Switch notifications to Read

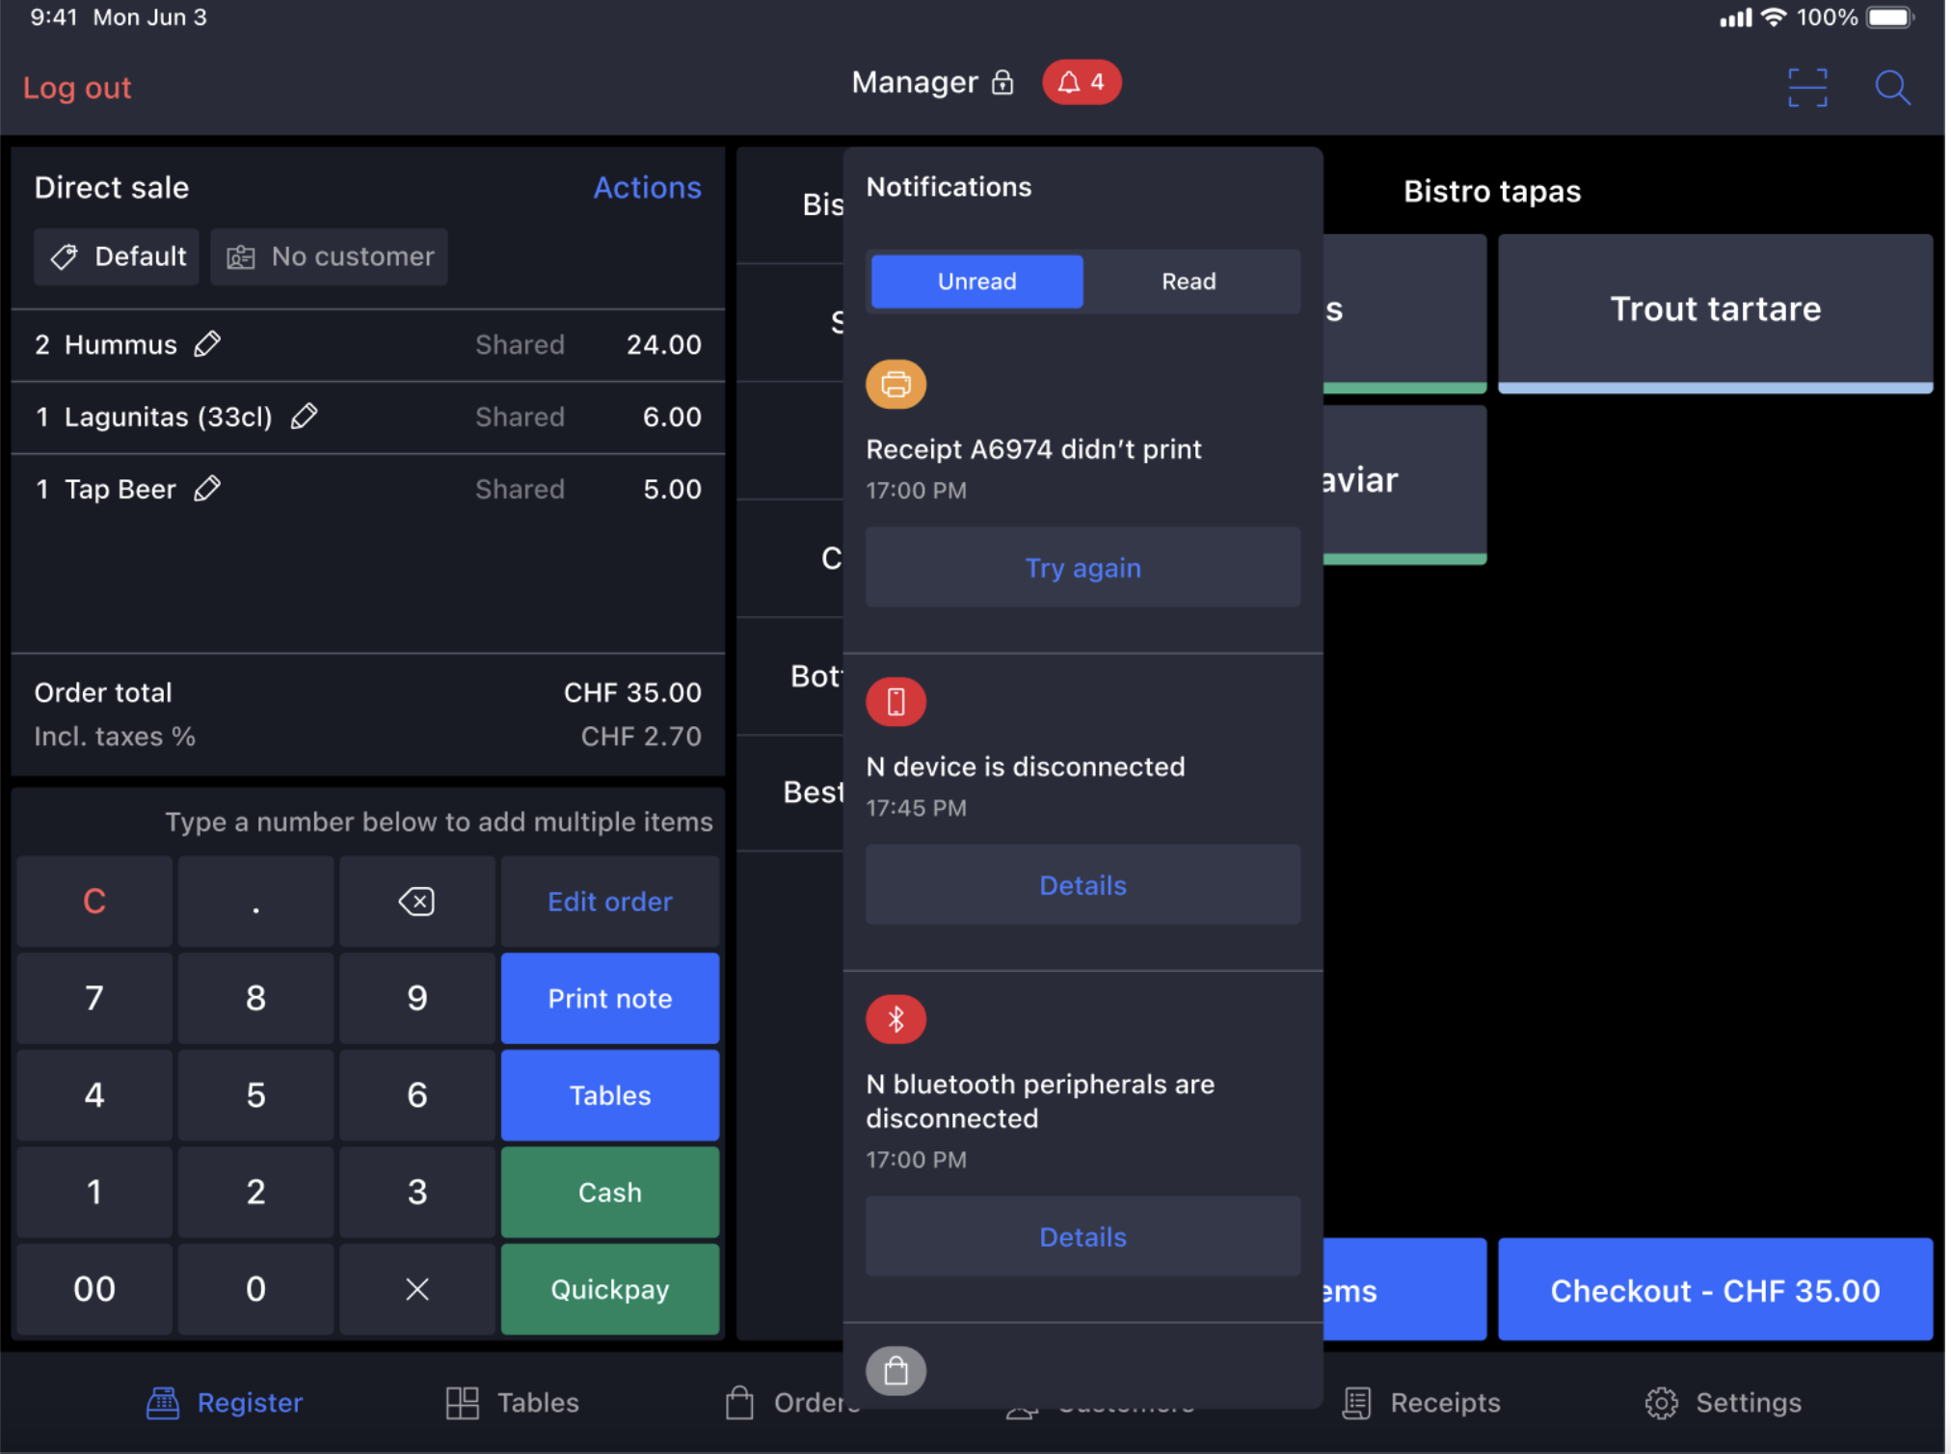1189,282
